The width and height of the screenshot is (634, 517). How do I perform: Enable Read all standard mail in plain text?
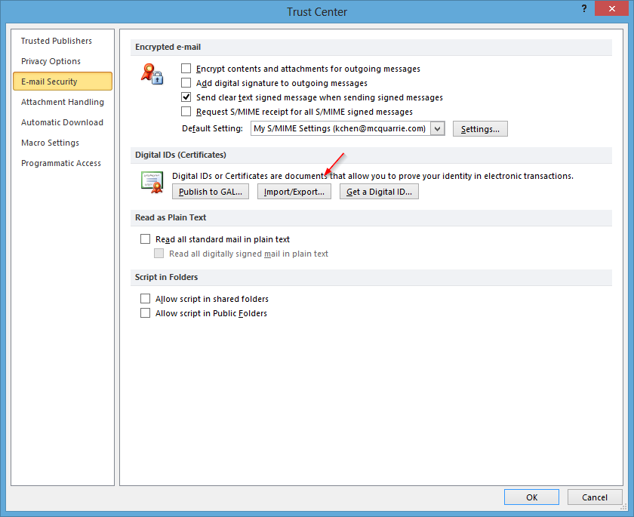pos(145,239)
